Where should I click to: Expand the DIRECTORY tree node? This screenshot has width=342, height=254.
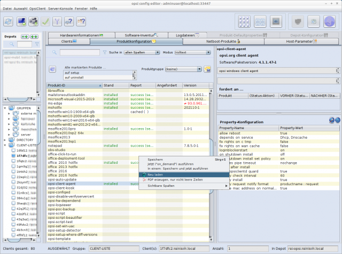click(x=5, y=140)
